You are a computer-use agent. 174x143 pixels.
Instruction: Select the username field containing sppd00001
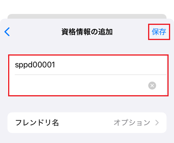coord(88,65)
